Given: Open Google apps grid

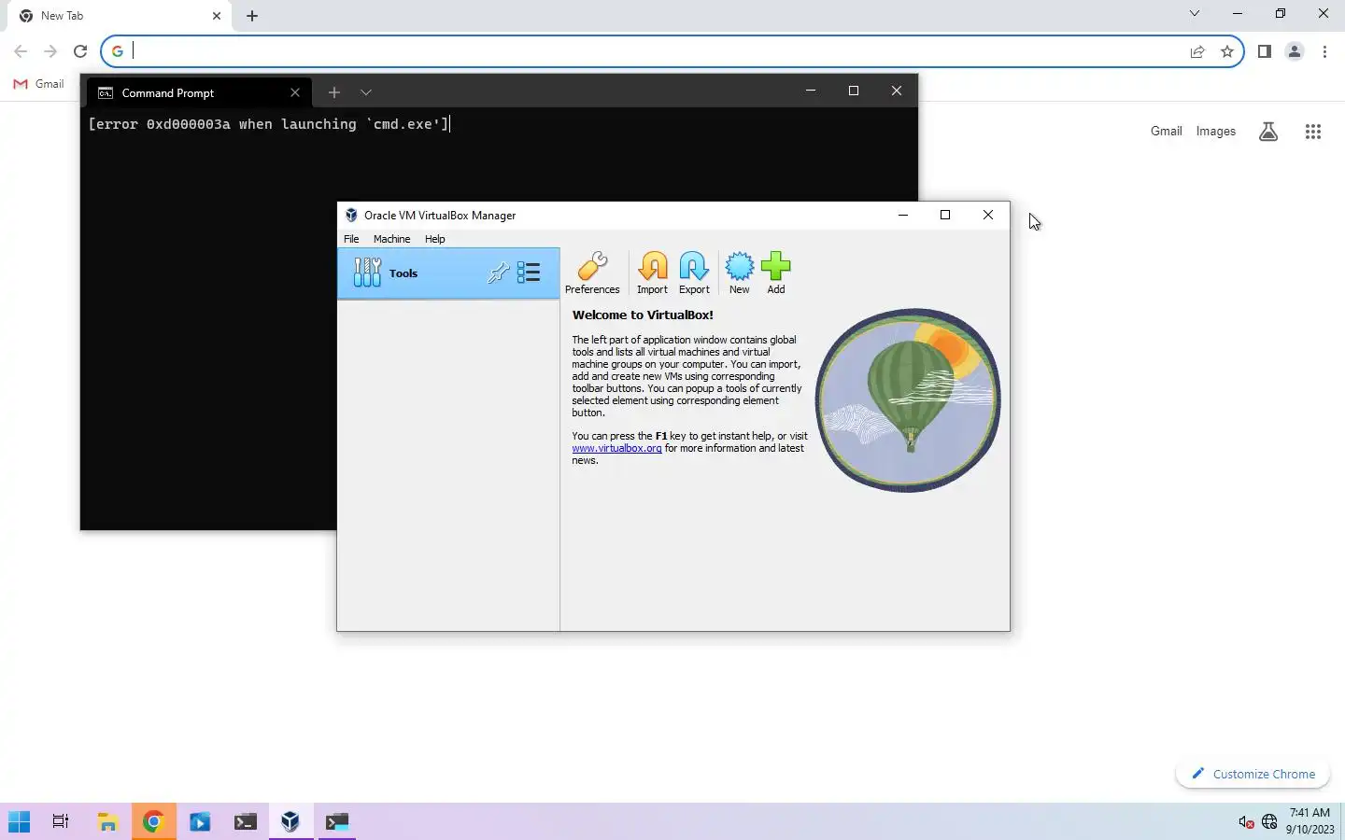Looking at the screenshot, I should [1313, 132].
